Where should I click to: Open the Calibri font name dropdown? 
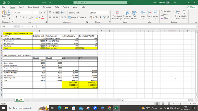click(x=32, y=13)
